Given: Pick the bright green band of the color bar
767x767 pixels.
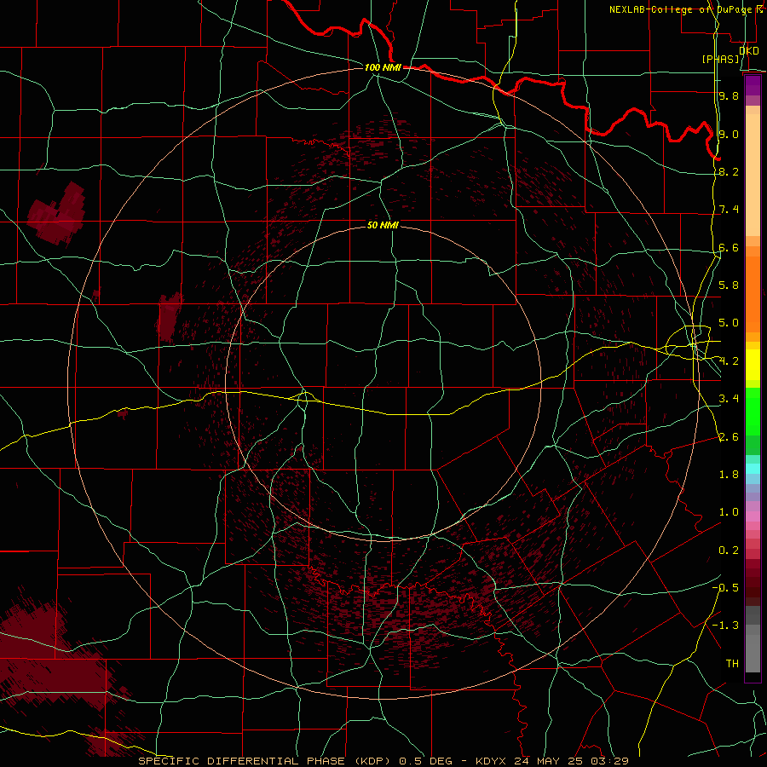Looking at the screenshot, I should 753,412.
